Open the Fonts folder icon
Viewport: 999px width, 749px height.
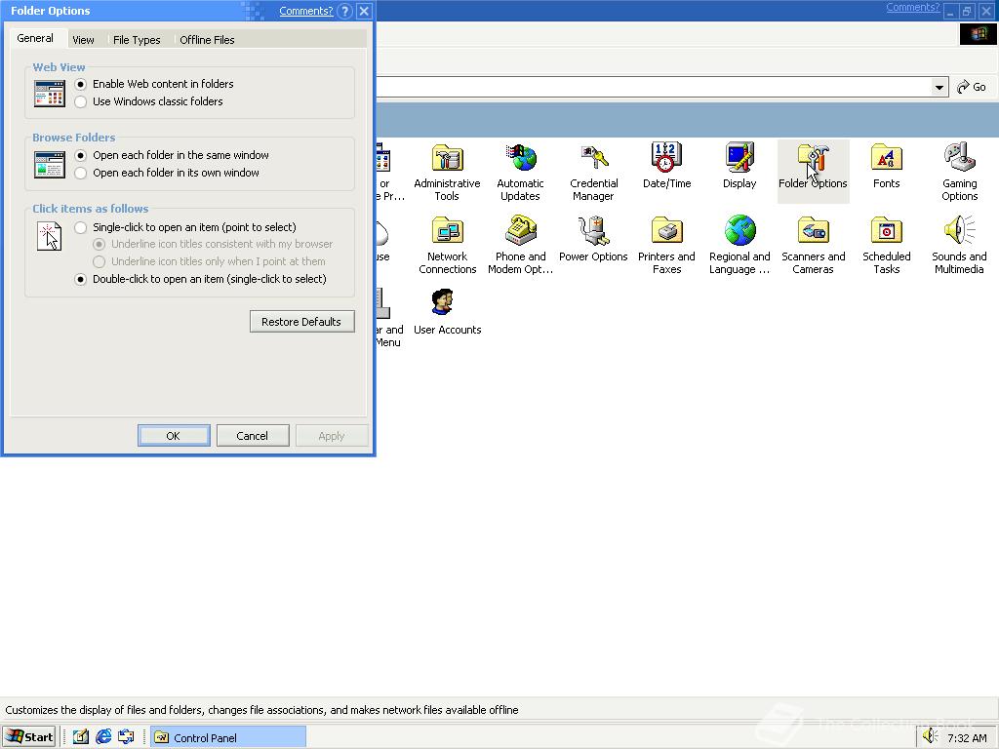[x=886, y=166]
